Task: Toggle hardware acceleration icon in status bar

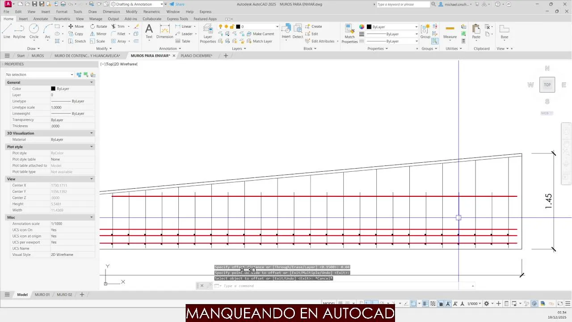Action: pyautogui.click(x=534, y=304)
